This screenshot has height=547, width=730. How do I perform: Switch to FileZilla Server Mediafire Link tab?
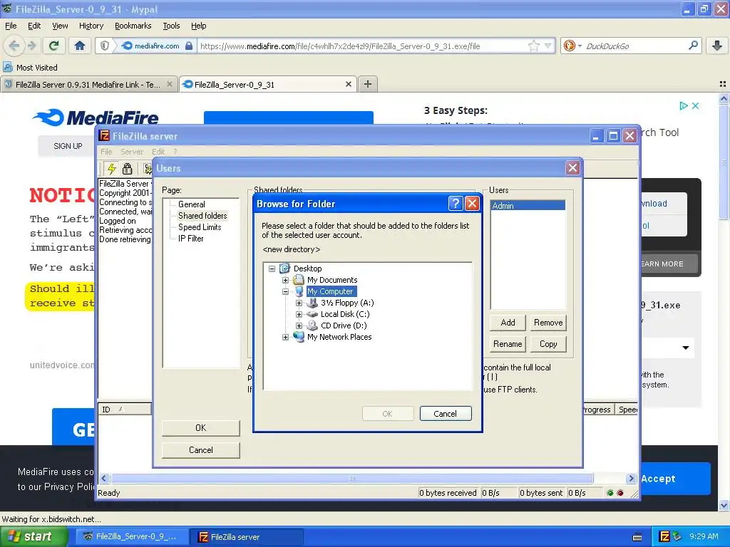88,84
